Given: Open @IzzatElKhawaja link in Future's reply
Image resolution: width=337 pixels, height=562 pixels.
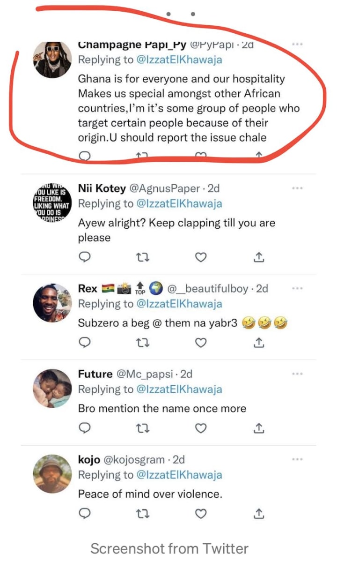Looking at the screenshot, I should click(179, 390).
